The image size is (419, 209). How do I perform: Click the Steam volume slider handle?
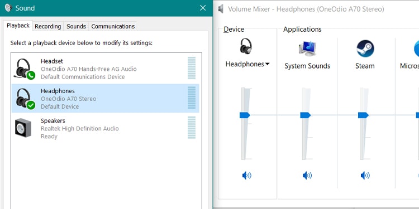pyautogui.click(x=363, y=115)
